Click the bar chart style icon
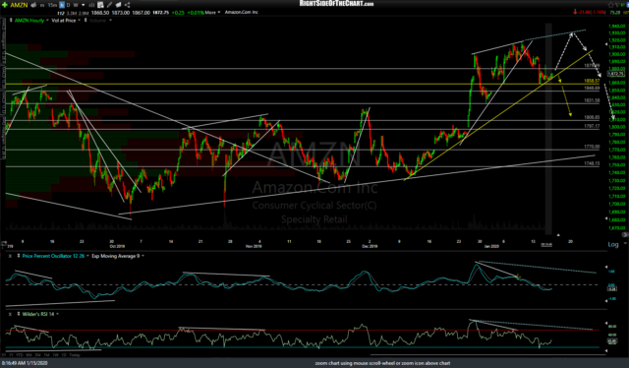Viewport: 629px width, 368px height. point(91,5)
